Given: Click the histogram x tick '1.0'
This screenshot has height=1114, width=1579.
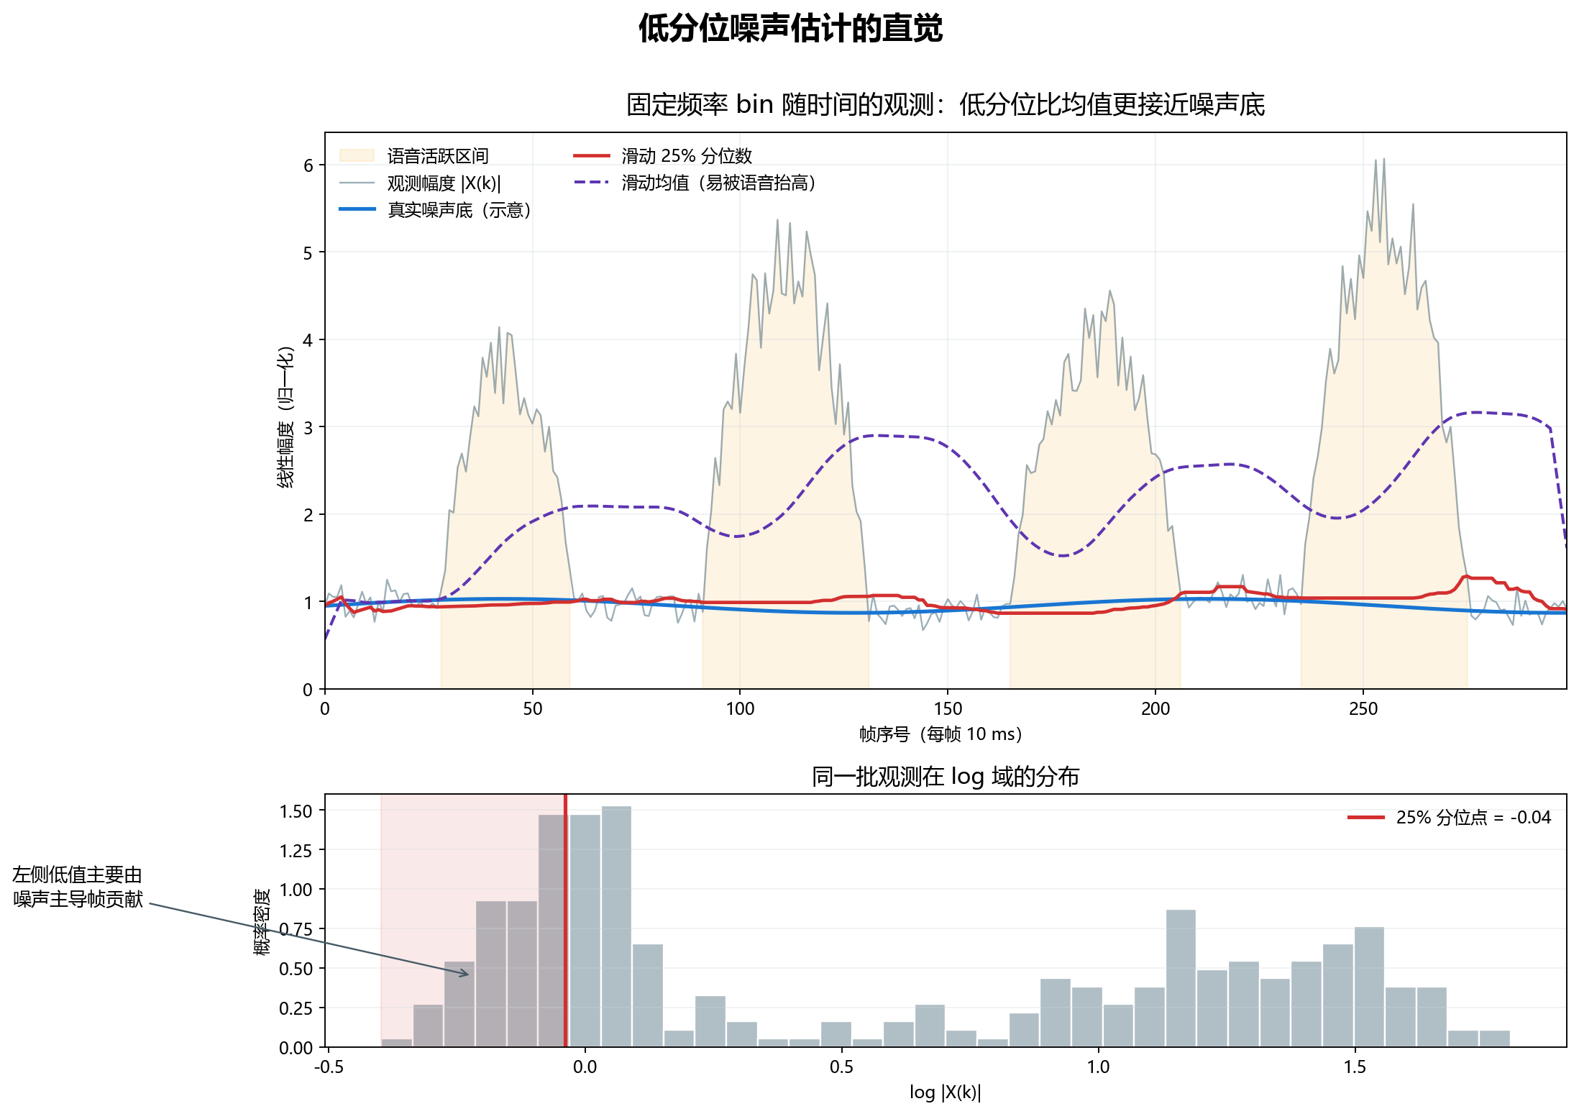Looking at the screenshot, I should [1098, 1067].
